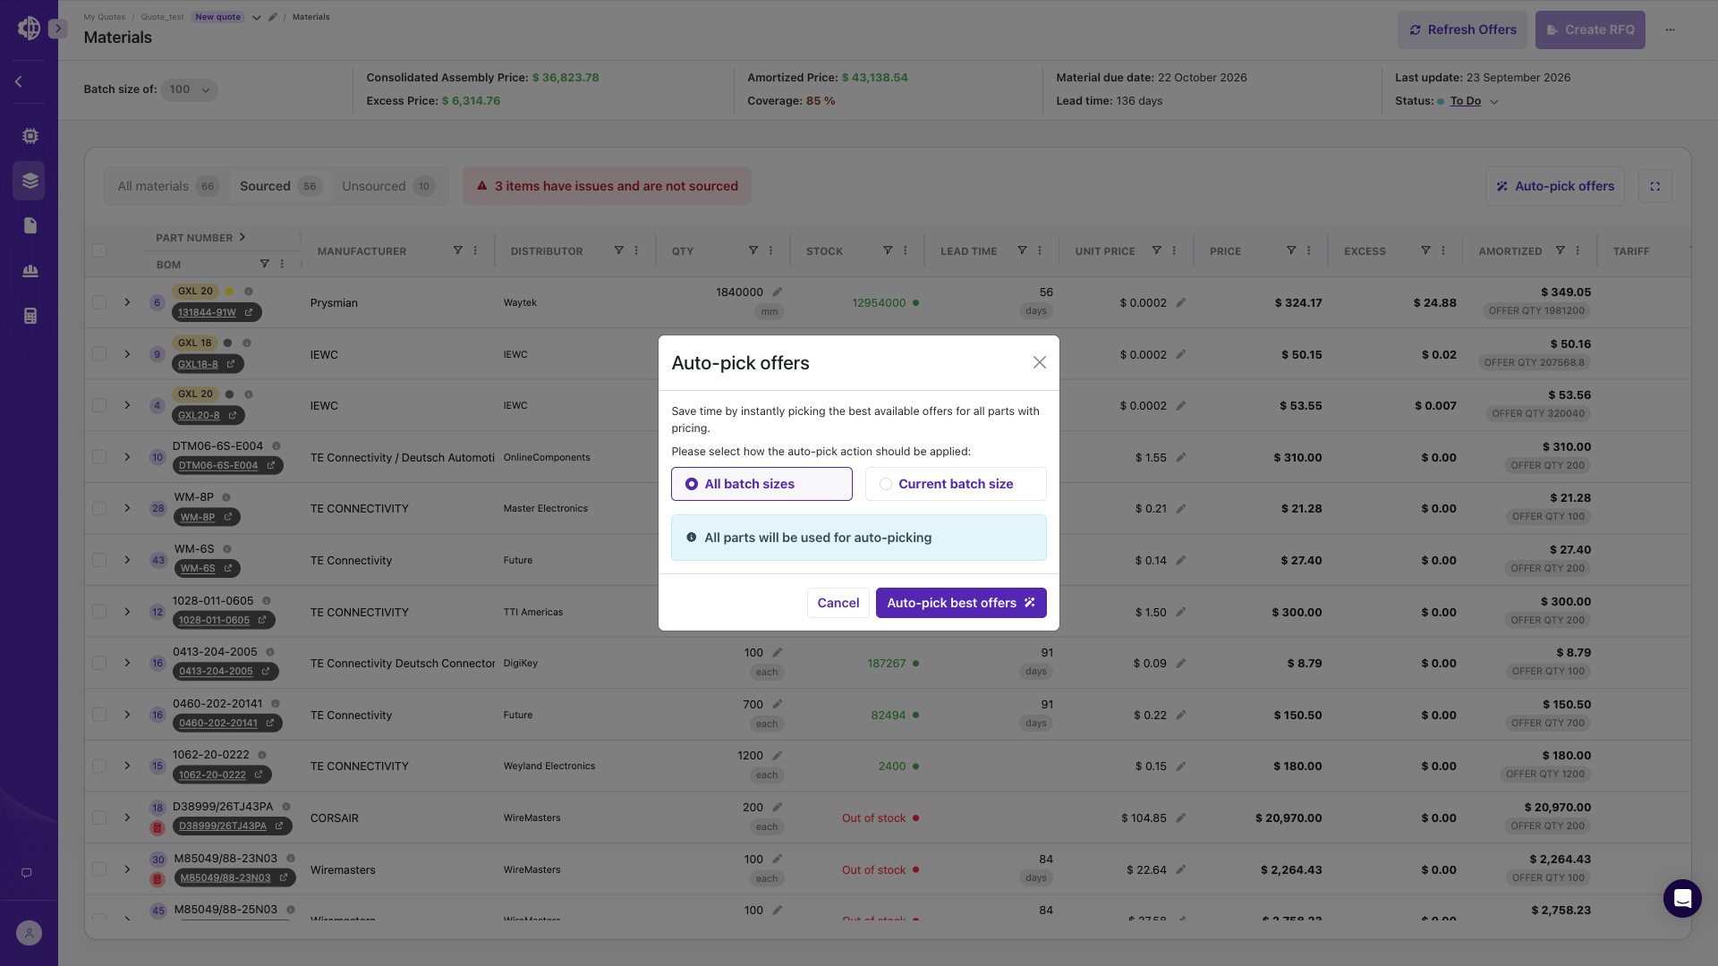Open the three-dot more options menu

click(x=1670, y=30)
